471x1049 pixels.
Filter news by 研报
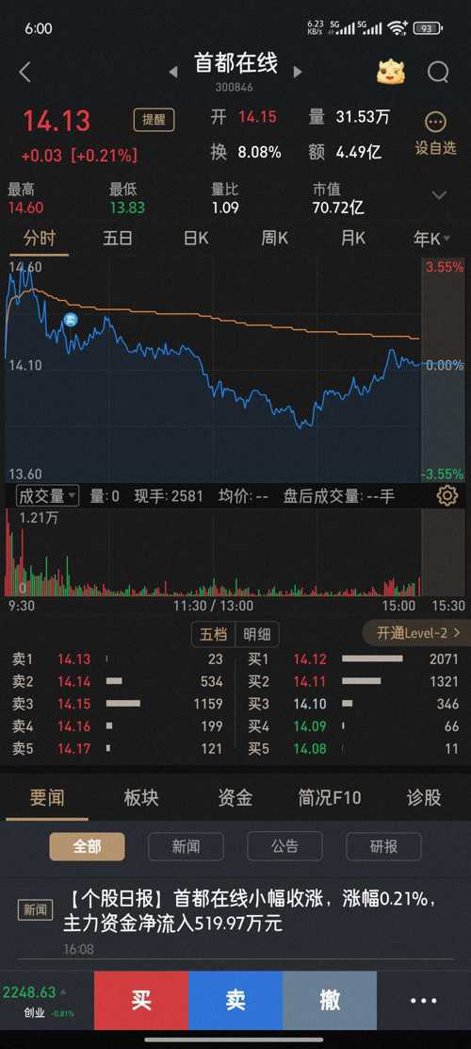(x=383, y=846)
